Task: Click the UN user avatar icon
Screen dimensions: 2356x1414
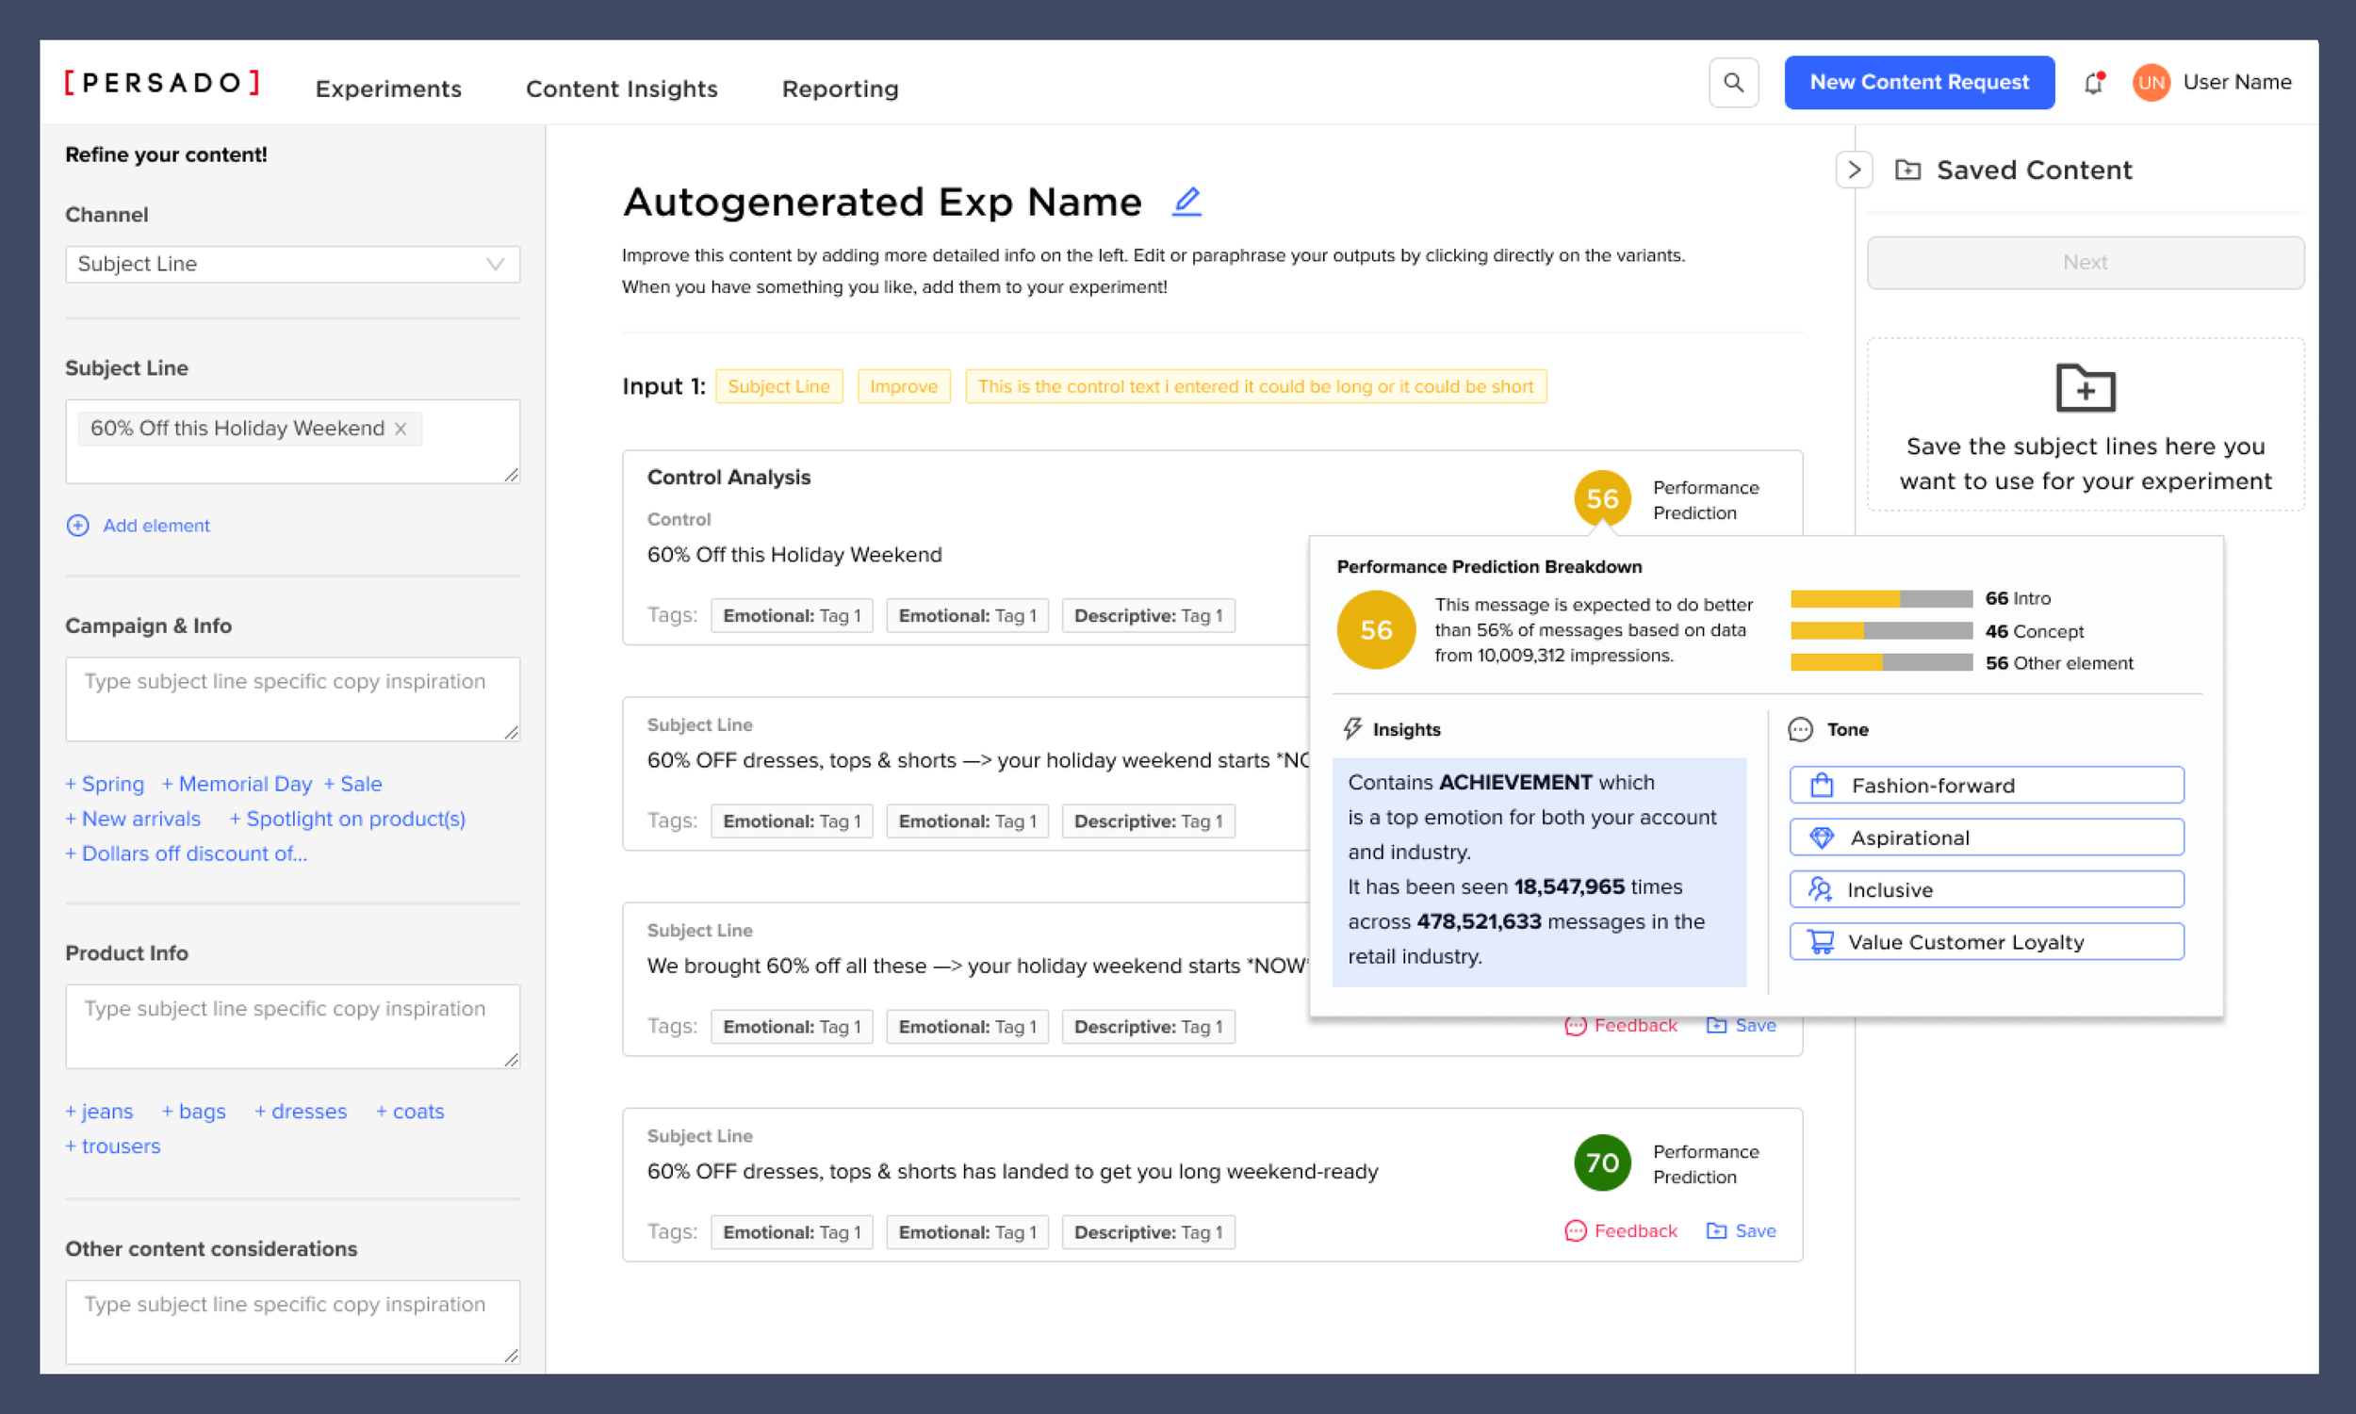Action: [2151, 83]
